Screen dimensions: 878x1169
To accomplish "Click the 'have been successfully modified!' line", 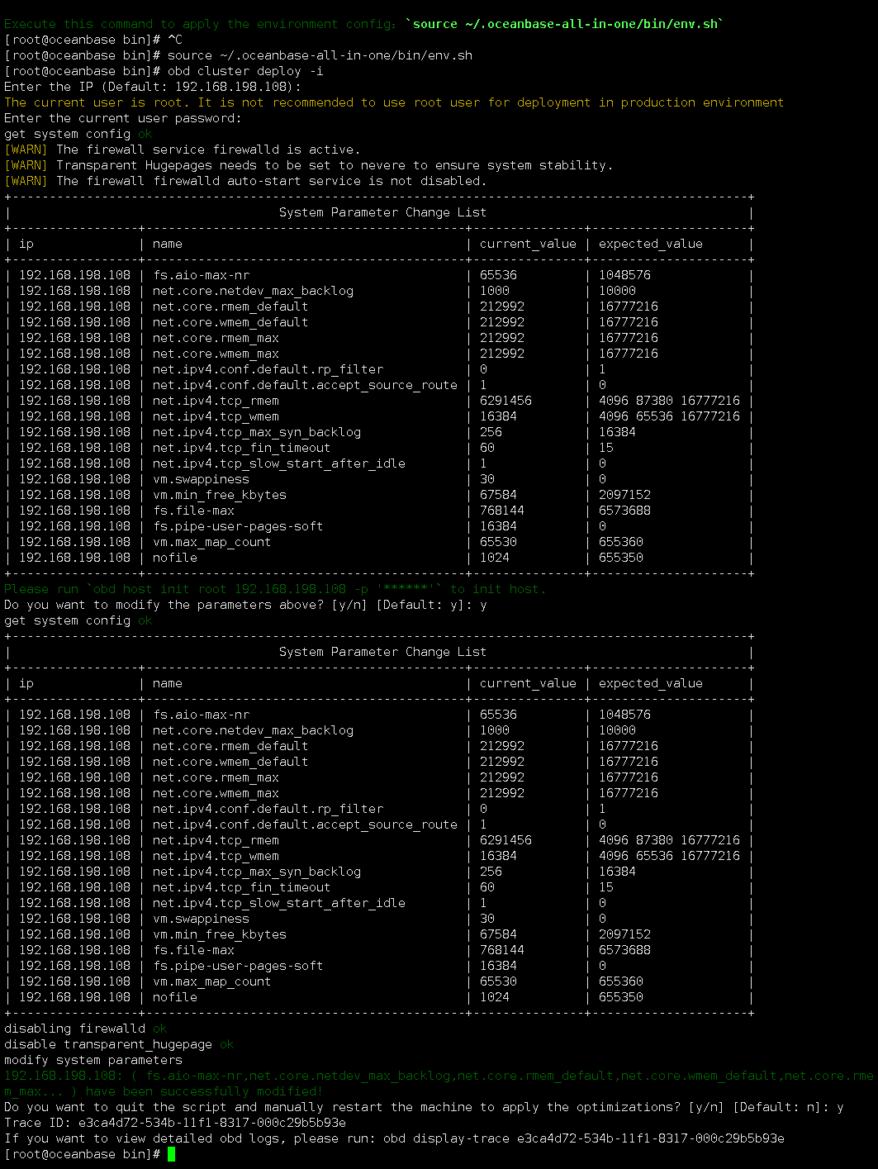I will 164,1091.
